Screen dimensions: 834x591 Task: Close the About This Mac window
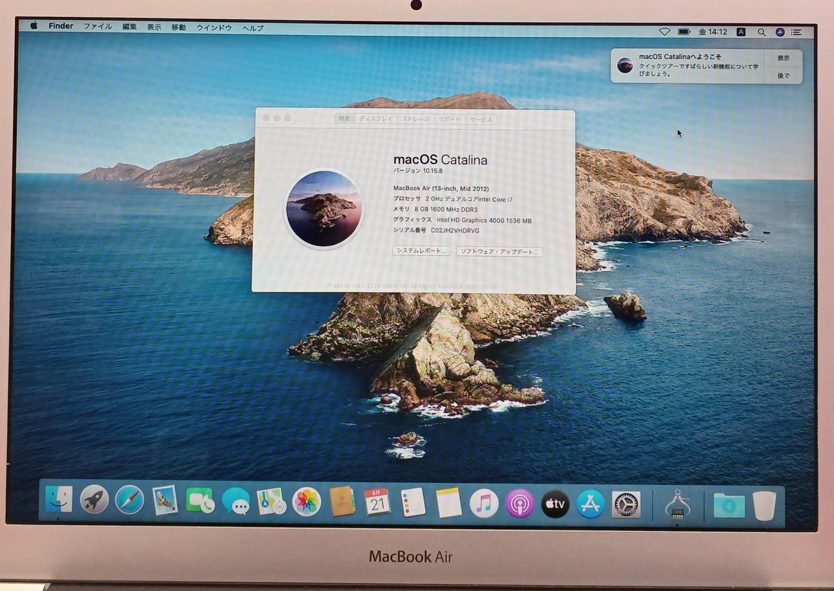pyautogui.click(x=265, y=118)
